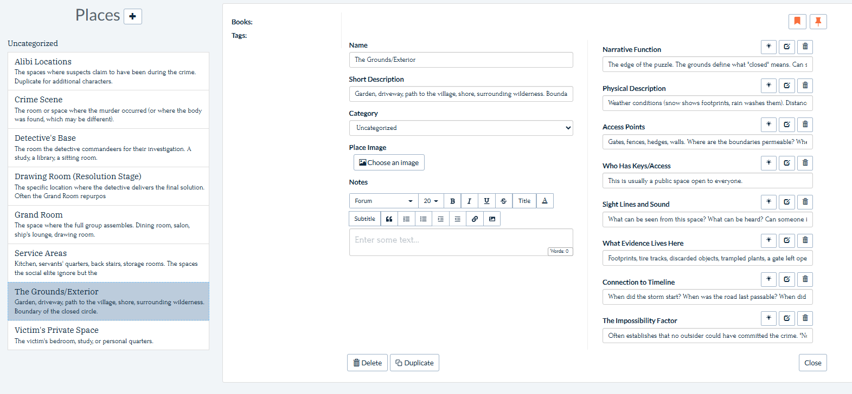Select Crime Scene in places list
Viewport: 852px width, 394px height.
108,109
